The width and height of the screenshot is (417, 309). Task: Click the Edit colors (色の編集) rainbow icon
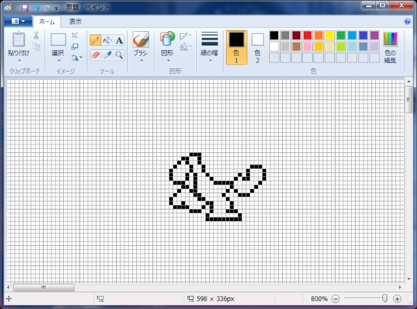coord(390,39)
